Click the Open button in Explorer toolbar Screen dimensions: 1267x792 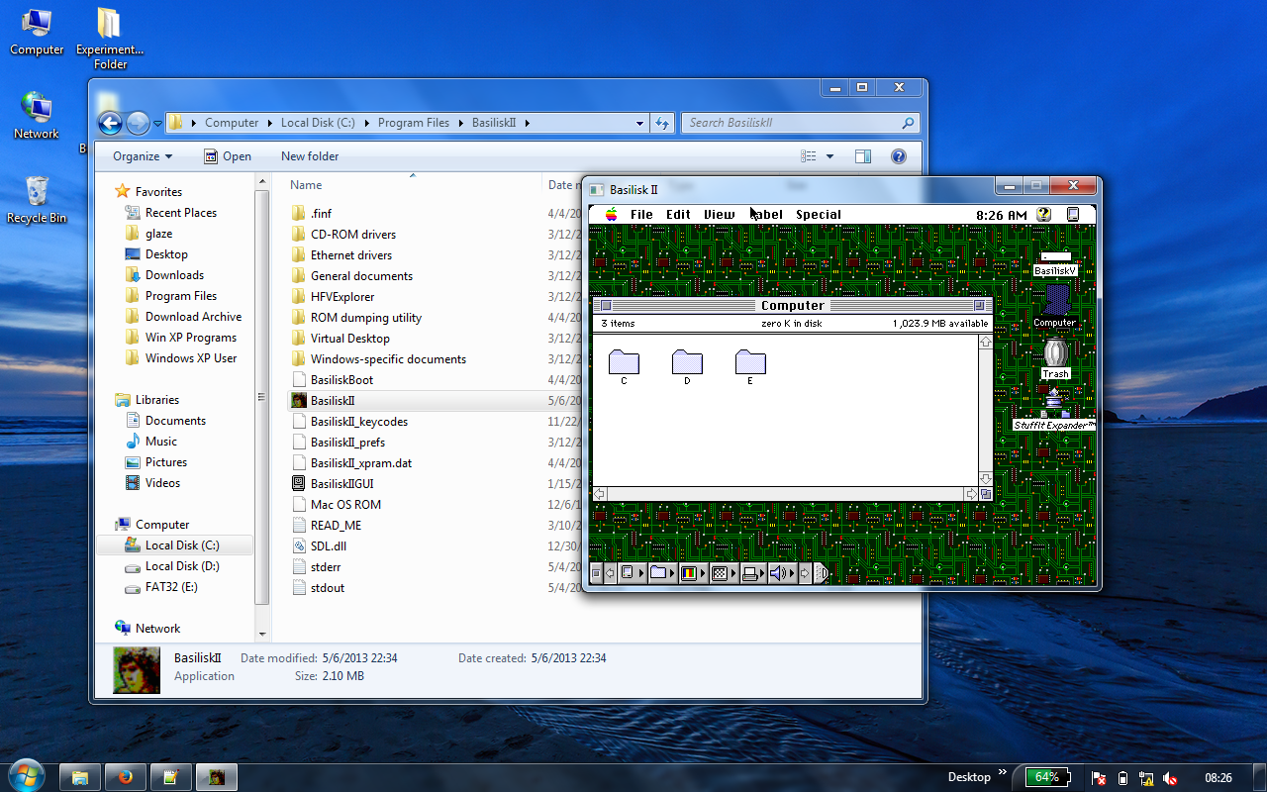(x=228, y=156)
